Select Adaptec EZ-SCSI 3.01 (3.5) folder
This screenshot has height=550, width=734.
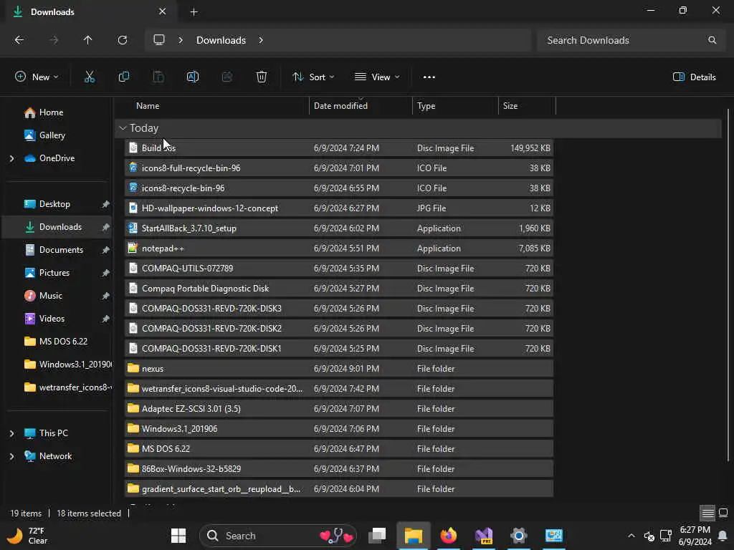pos(339,409)
